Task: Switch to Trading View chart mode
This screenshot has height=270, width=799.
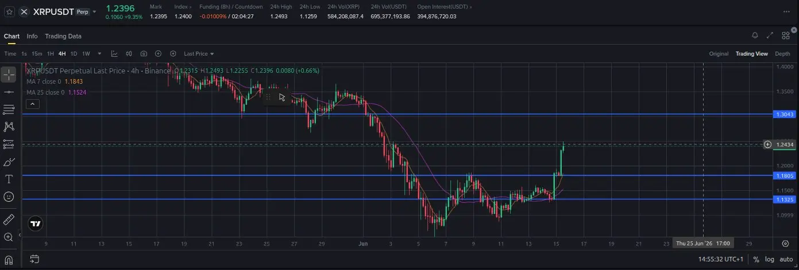Action: pyautogui.click(x=751, y=54)
